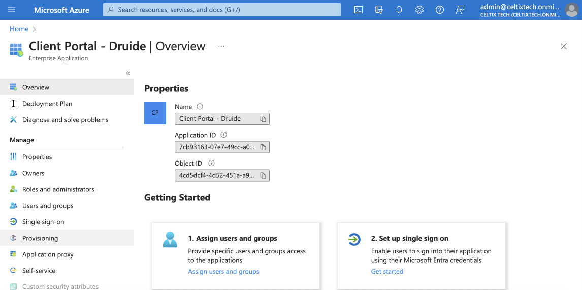This screenshot has width=582, height=290.
Task: Click Get started under single sign on
Action: coord(387,272)
